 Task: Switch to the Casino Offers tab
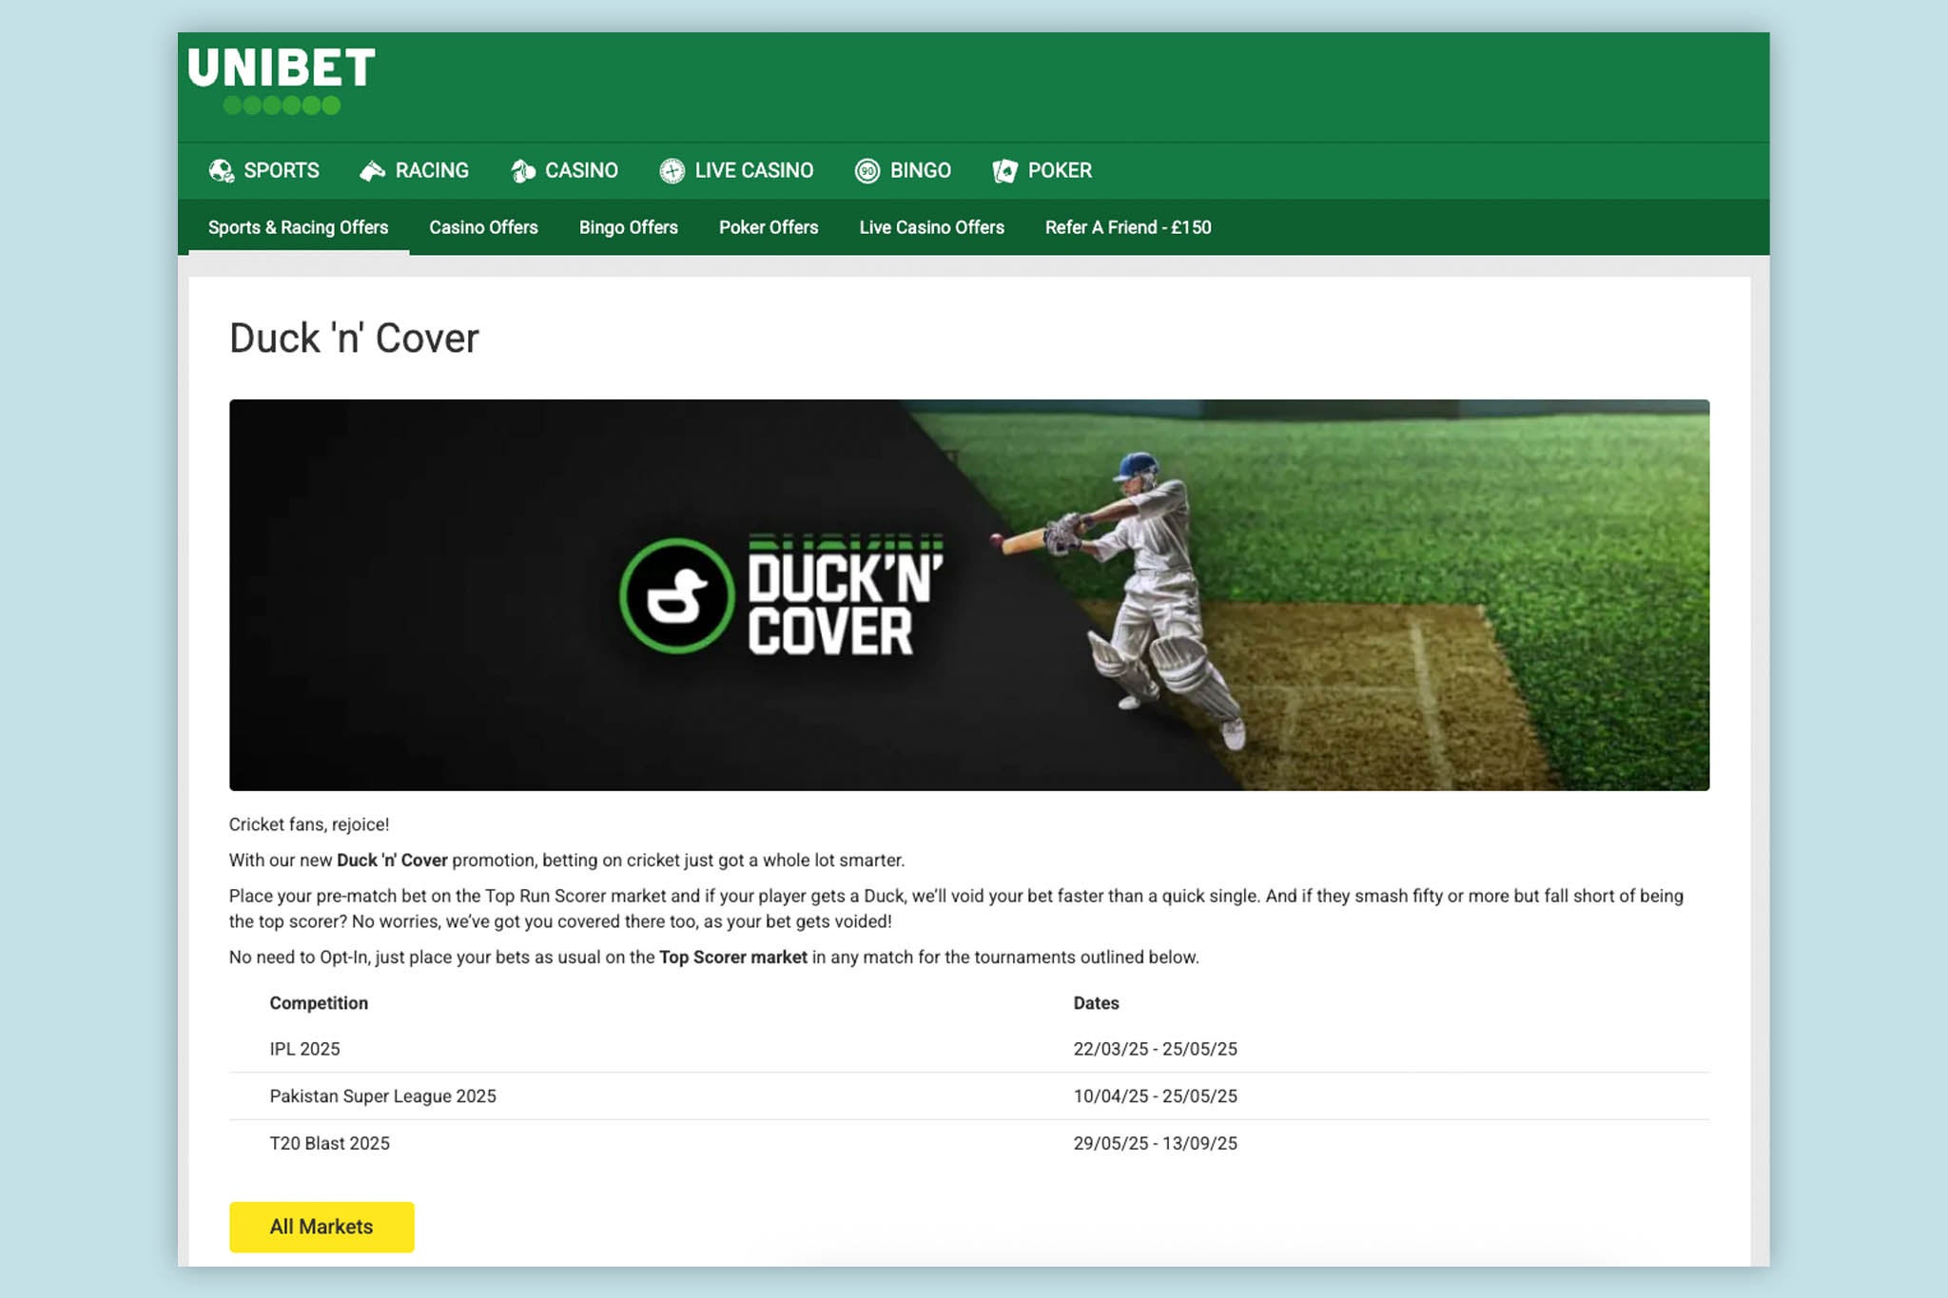click(x=484, y=227)
